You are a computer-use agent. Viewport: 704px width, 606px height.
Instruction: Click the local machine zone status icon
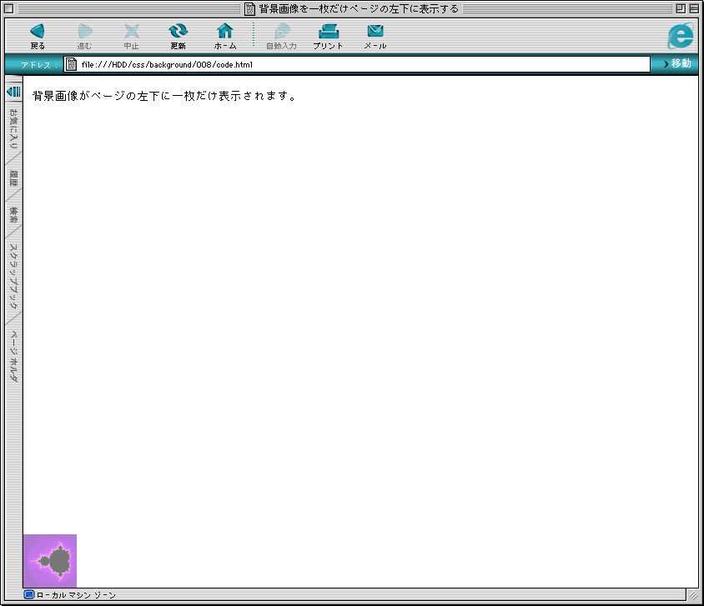click(29, 595)
